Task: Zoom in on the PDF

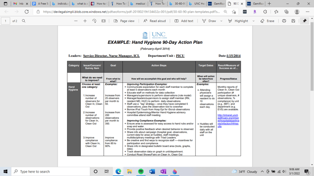Action: 85,21
